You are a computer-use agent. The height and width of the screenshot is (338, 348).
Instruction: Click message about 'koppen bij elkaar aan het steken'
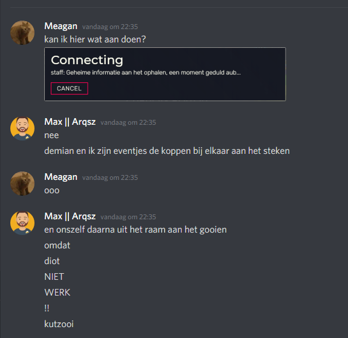pos(167,151)
